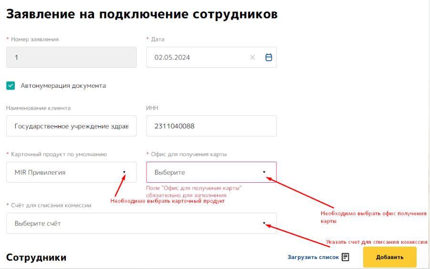Viewport: 430px width, 269px height.
Task: Click the Автонумерация документа label text
Action: click(63, 86)
